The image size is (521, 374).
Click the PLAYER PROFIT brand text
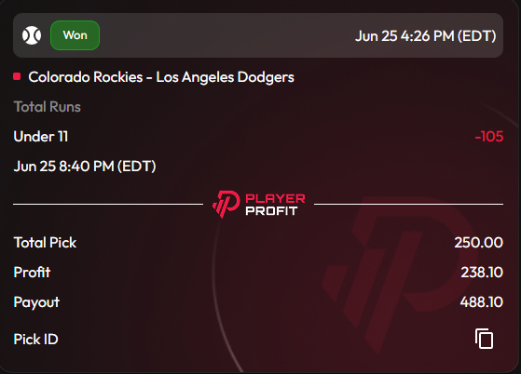275,205
